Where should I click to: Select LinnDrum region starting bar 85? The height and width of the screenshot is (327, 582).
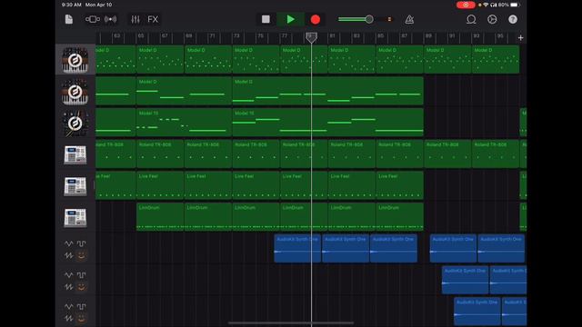pos(399,217)
